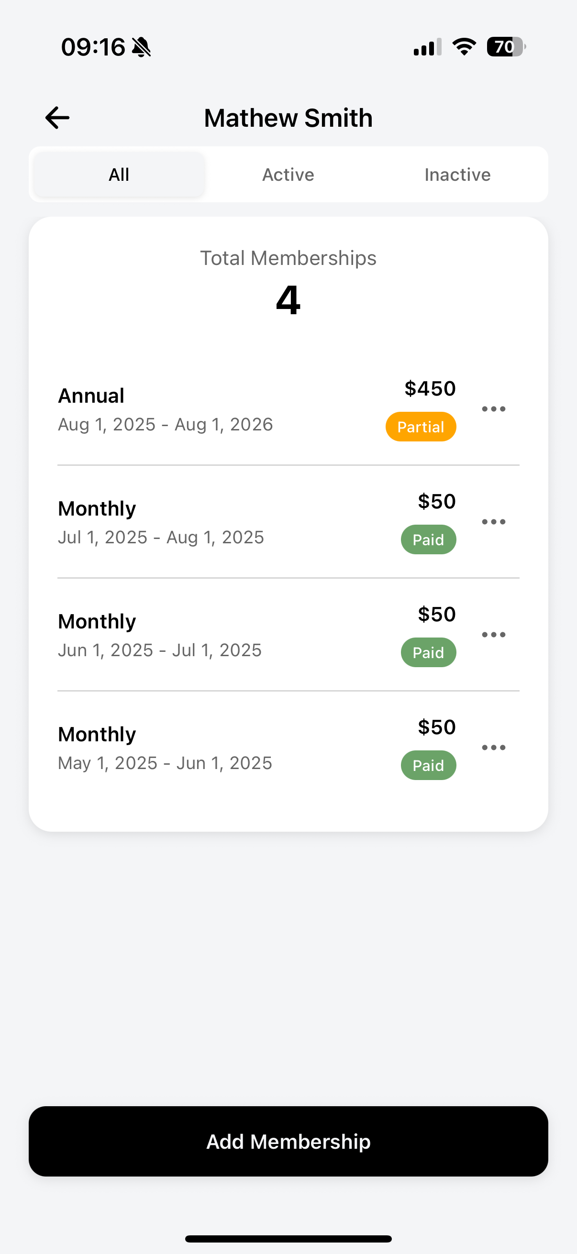Open three-dot menu for May 1 Monthly membership
This screenshot has width=577, height=1254.
tap(493, 748)
